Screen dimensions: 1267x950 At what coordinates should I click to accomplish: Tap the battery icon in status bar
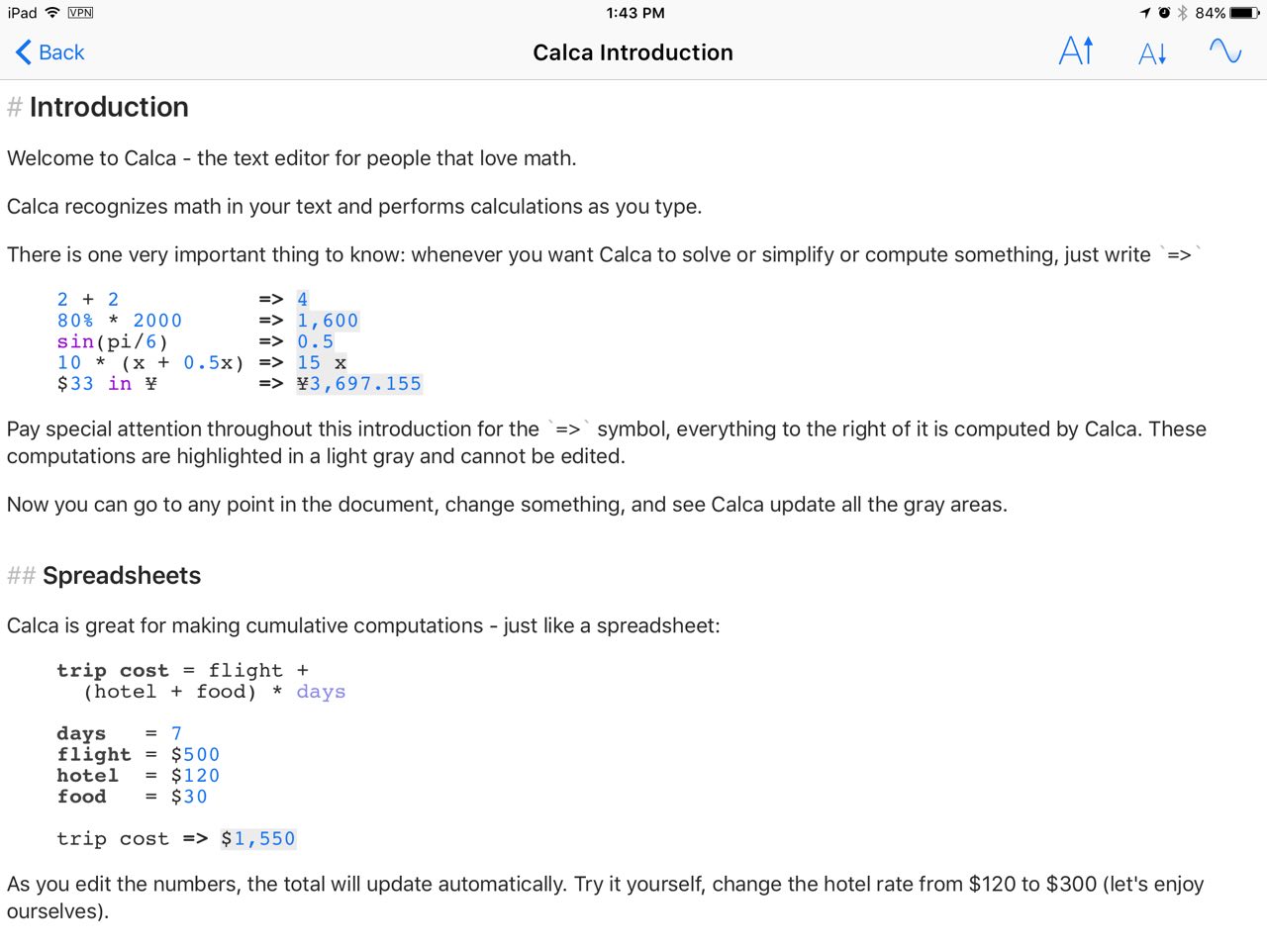[1245, 13]
